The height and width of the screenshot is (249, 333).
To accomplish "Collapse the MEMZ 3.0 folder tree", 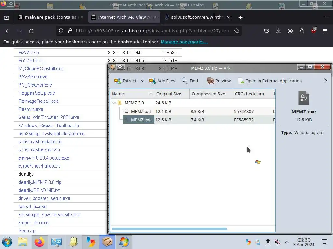I will [113, 103].
